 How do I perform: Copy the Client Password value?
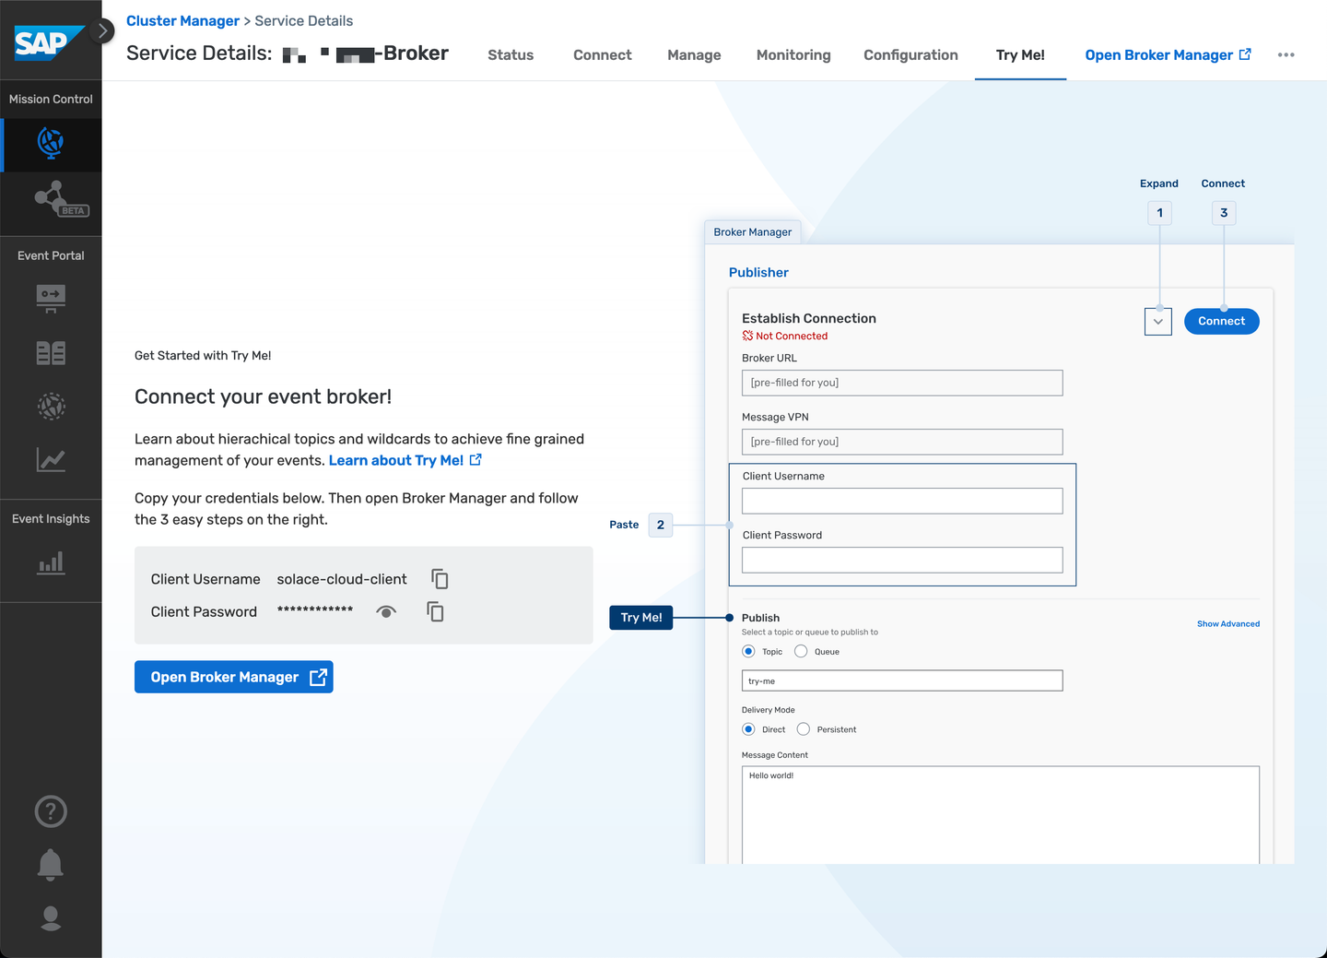pyautogui.click(x=435, y=611)
